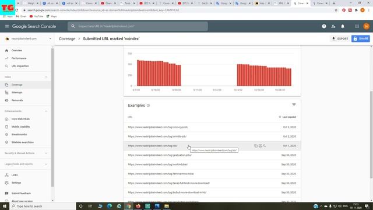Open the Google apps grid
This screenshot has height=210, width=373.
point(357,26)
